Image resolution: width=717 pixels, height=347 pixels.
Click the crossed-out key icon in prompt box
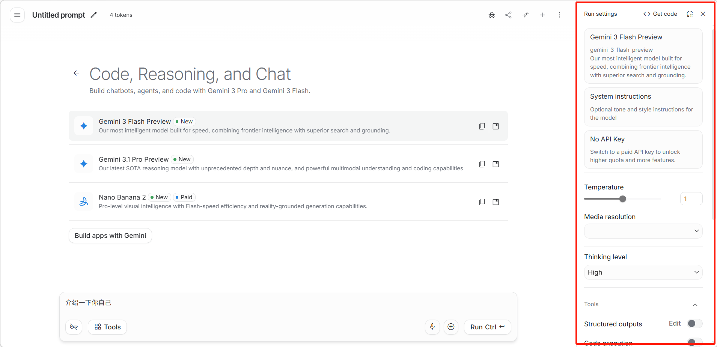[74, 327]
